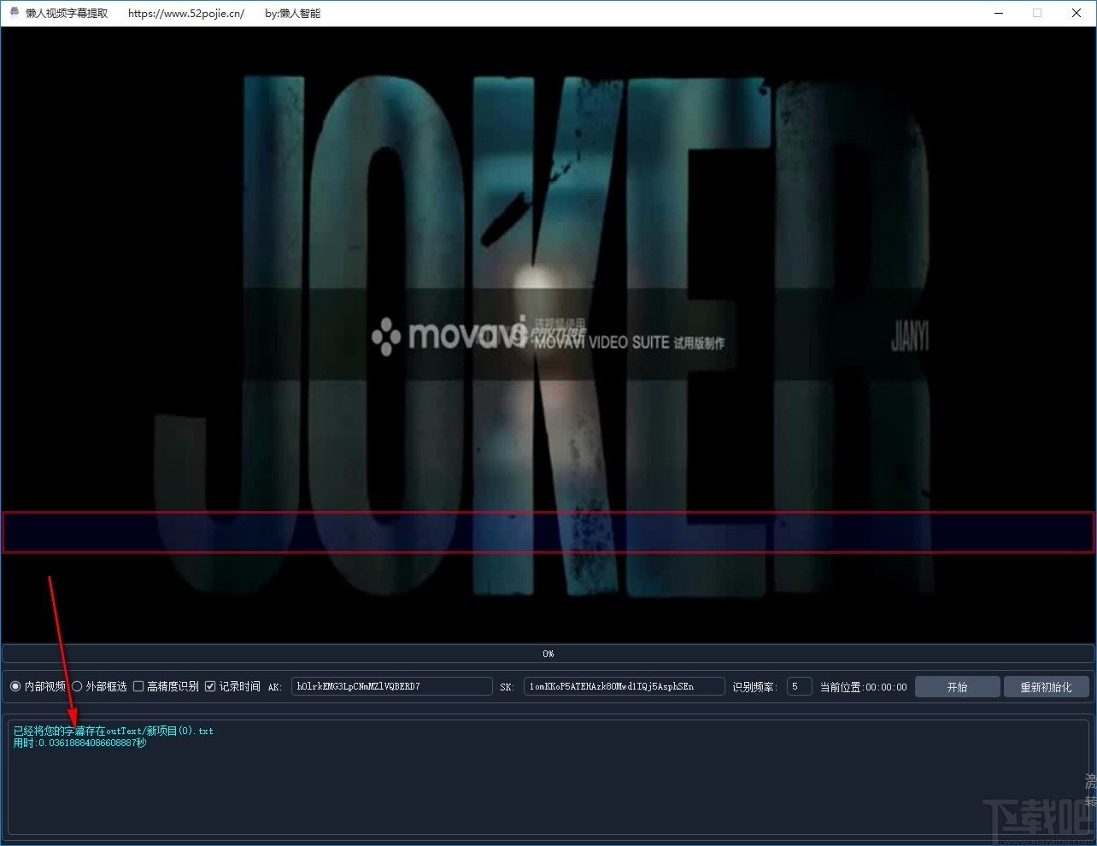Click the 当前位置:00:00:00 position readout
Image resolution: width=1097 pixels, height=846 pixels.
(864, 687)
